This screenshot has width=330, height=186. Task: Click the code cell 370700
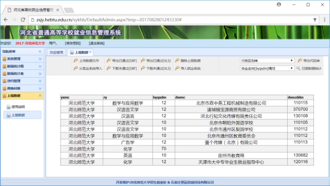(300, 109)
